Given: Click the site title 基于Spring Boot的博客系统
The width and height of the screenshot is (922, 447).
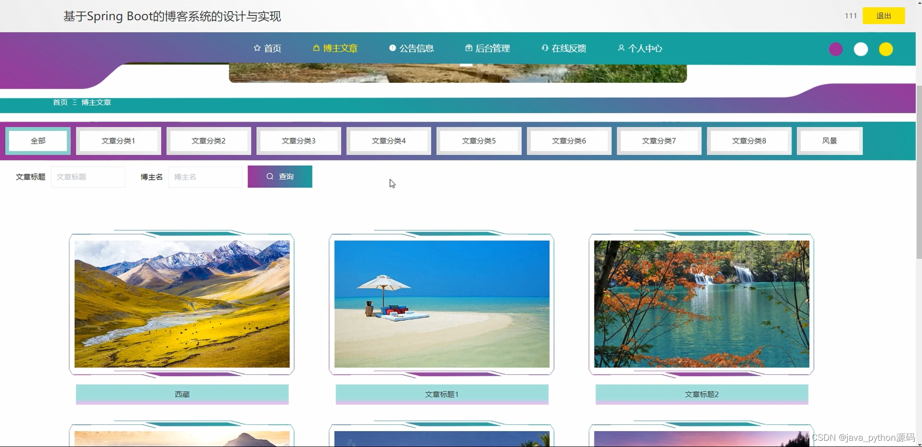Looking at the screenshot, I should click(172, 16).
